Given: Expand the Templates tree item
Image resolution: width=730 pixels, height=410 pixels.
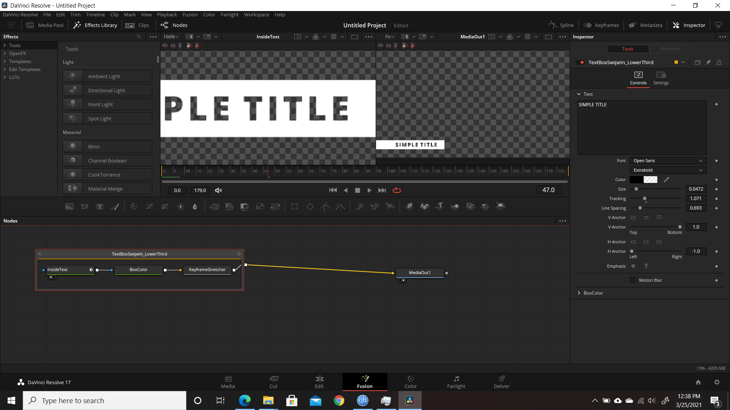Looking at the screenshot, I should (x=5, y=61).
